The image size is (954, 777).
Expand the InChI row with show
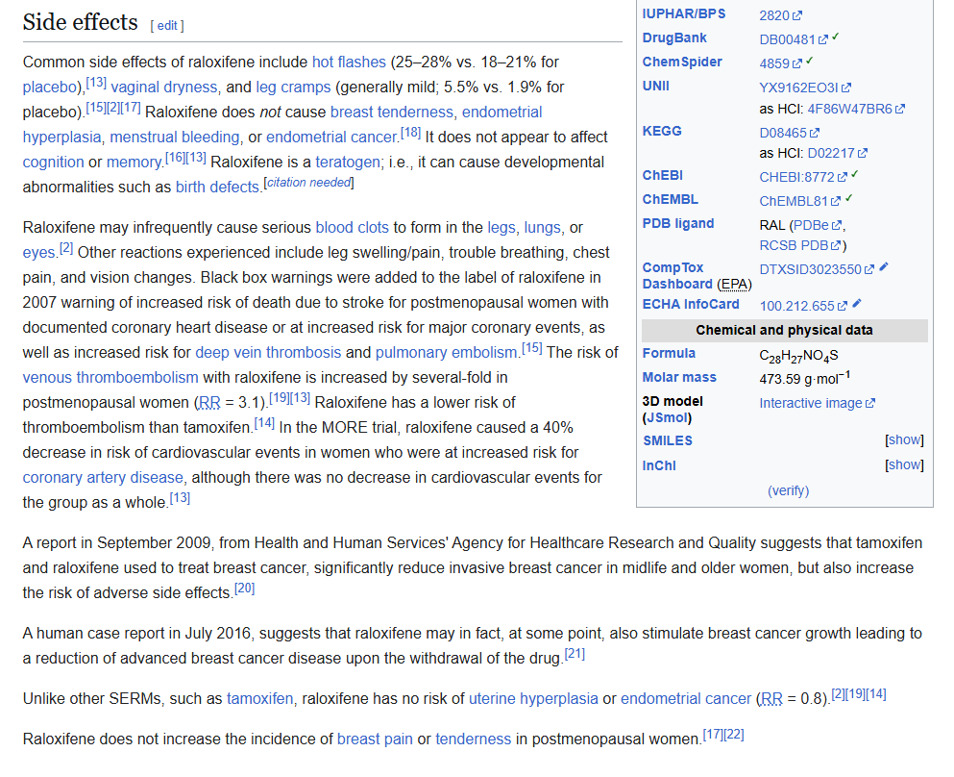click(x=904, y=464)
